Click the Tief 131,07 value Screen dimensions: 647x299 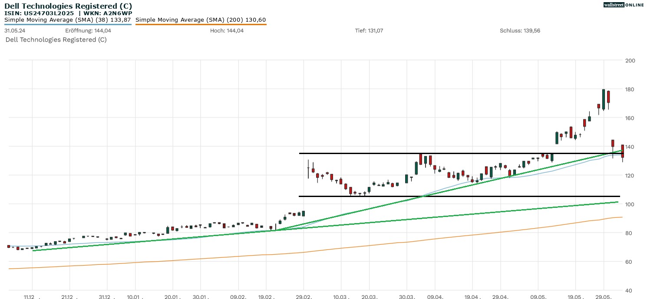pos(369,31)
